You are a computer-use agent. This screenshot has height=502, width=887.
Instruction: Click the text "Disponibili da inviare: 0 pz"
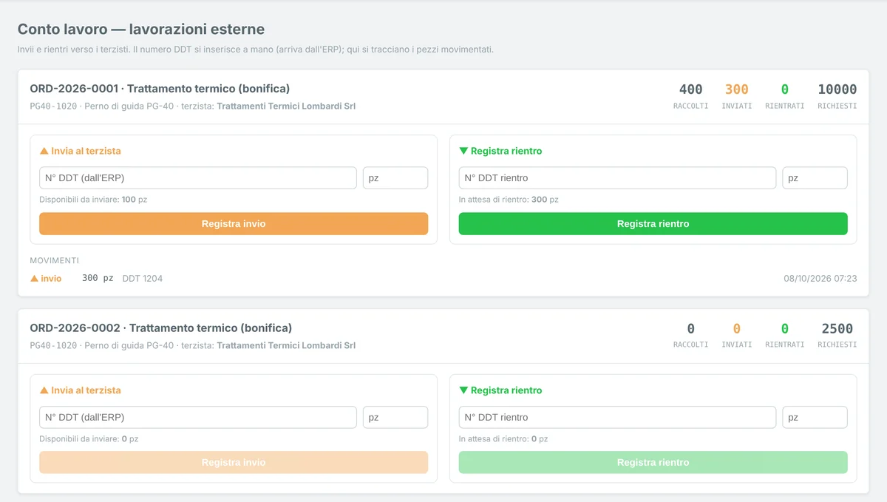[x=89, y=439]
